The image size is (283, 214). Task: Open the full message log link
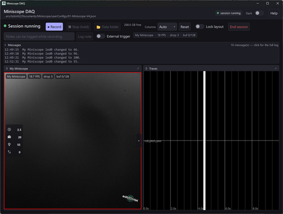(254, 45)
